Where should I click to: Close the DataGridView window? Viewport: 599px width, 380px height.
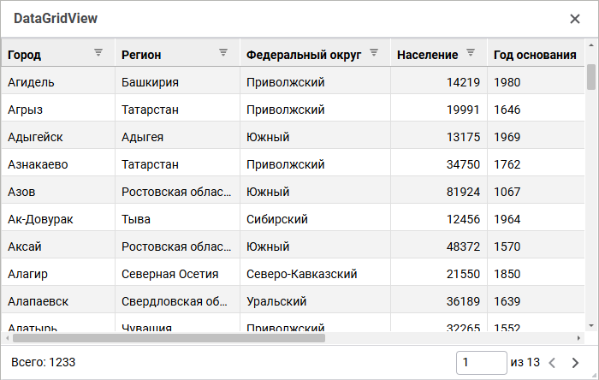click(575, 19)
